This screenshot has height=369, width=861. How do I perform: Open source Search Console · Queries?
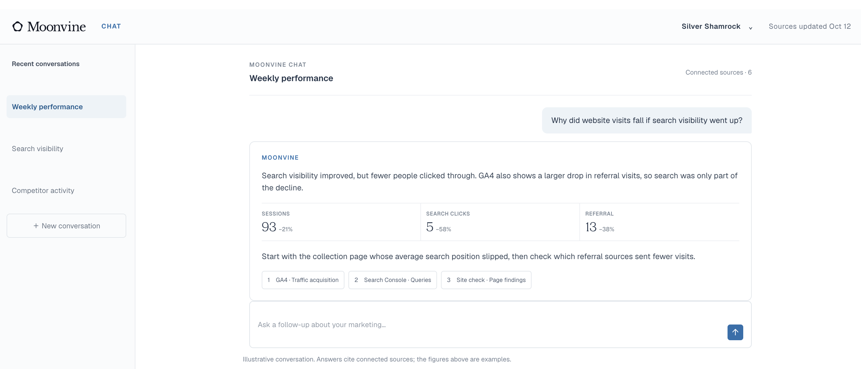point(393,280)
